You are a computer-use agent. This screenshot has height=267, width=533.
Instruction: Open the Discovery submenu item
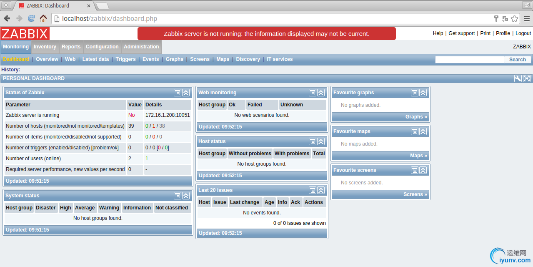[248, 59]
